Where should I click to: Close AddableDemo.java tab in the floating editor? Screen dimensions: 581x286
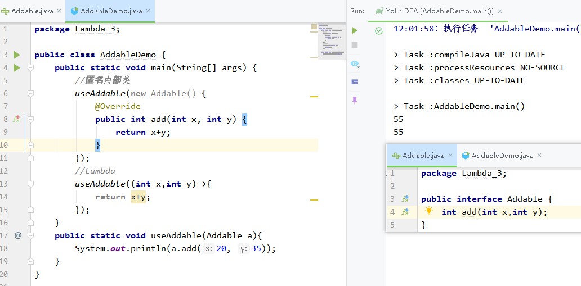[x=539, y=155]
